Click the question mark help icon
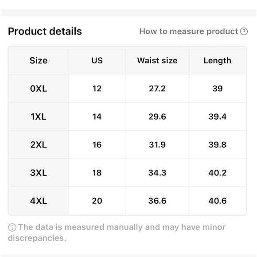This screenshot has width=257, height=257. click(x=244, y=31)
